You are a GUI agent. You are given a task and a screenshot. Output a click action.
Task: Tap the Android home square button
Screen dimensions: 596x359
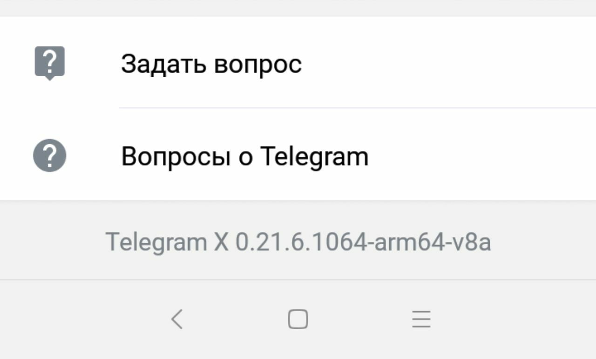pyautogui.click(x=298, y=319)
